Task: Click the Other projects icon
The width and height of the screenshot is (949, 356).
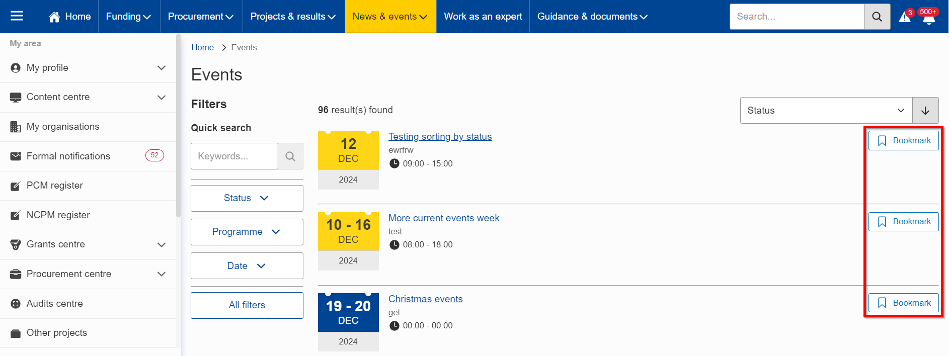Action: coord(16,333)
